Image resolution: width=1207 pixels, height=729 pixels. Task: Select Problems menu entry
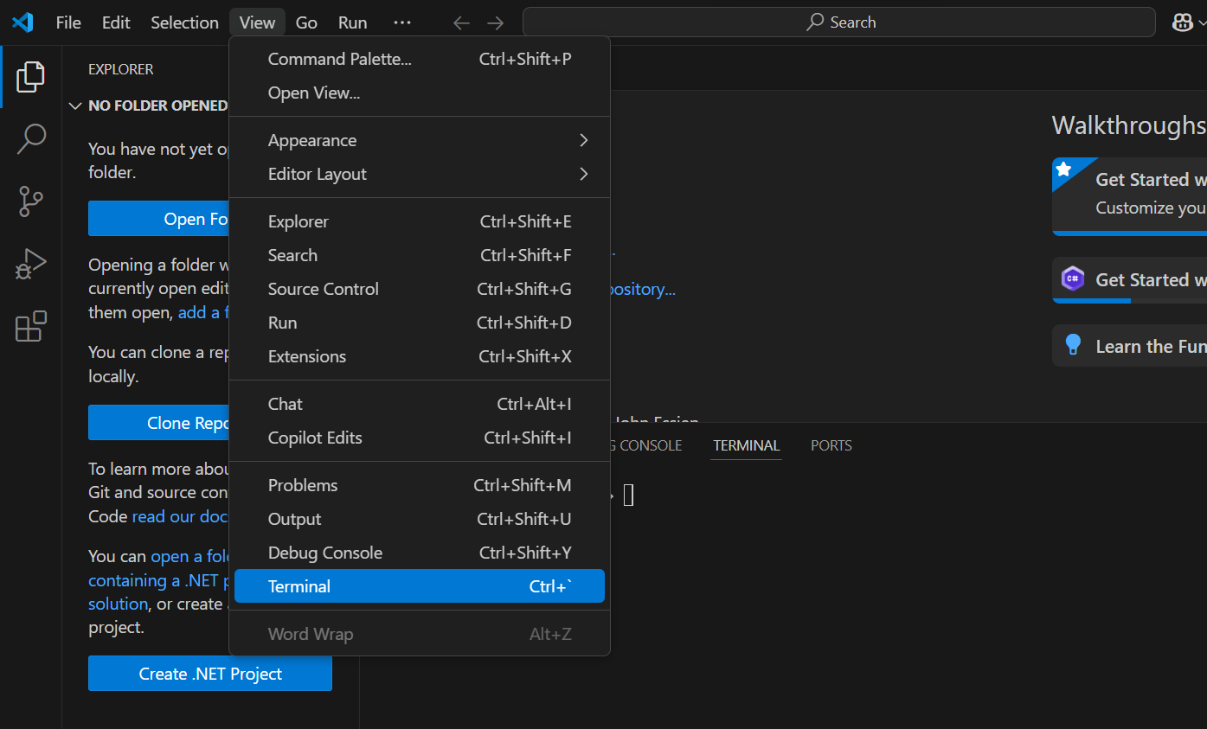pos(420,485)
